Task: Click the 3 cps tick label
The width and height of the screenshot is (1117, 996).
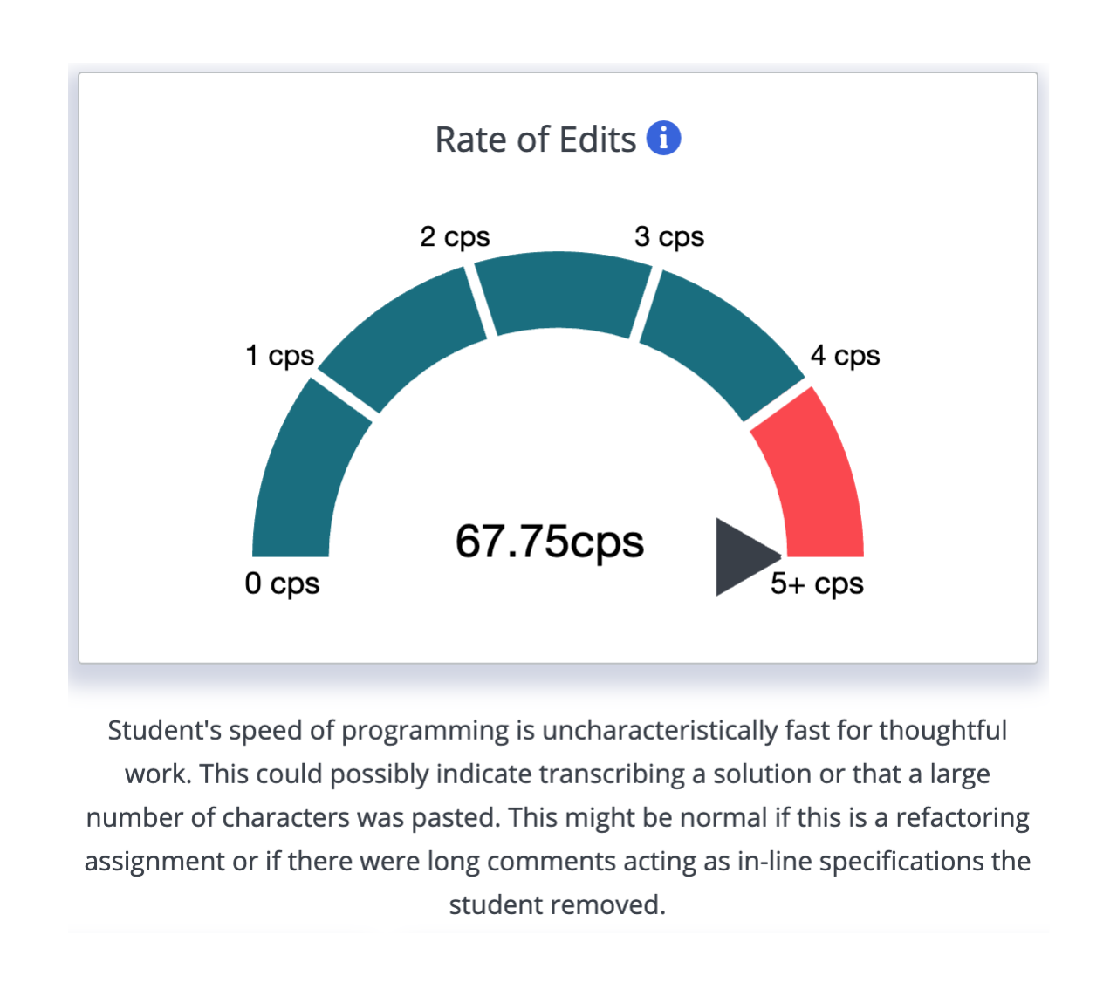Action: click(x=670, y=235)
